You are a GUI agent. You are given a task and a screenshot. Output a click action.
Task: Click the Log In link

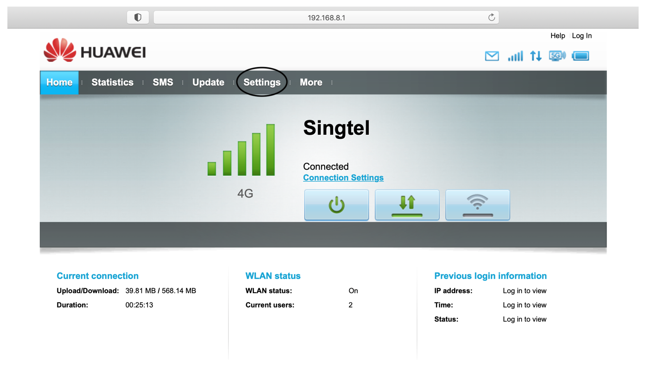click(x=581, y=36)
